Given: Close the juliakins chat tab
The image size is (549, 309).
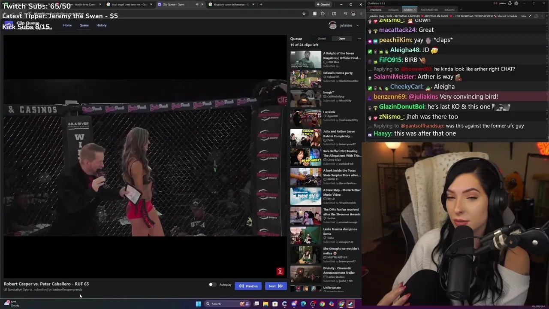Looking at the screenshot, I should (x=415, y=9).
